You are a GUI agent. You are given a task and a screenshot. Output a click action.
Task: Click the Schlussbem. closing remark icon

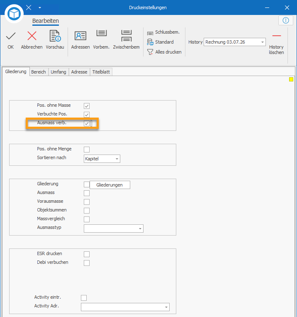click(x=150, y=33)
